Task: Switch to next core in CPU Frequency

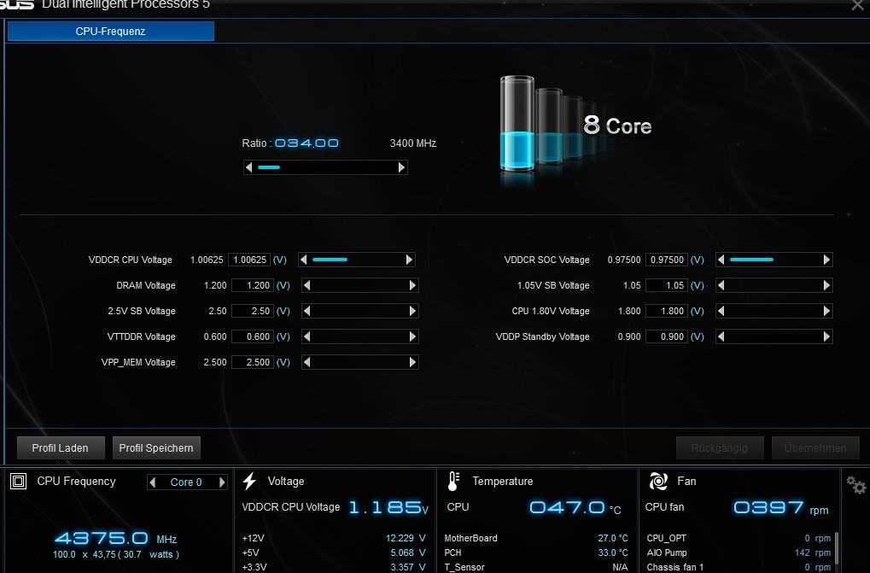Action: (222, 482)
